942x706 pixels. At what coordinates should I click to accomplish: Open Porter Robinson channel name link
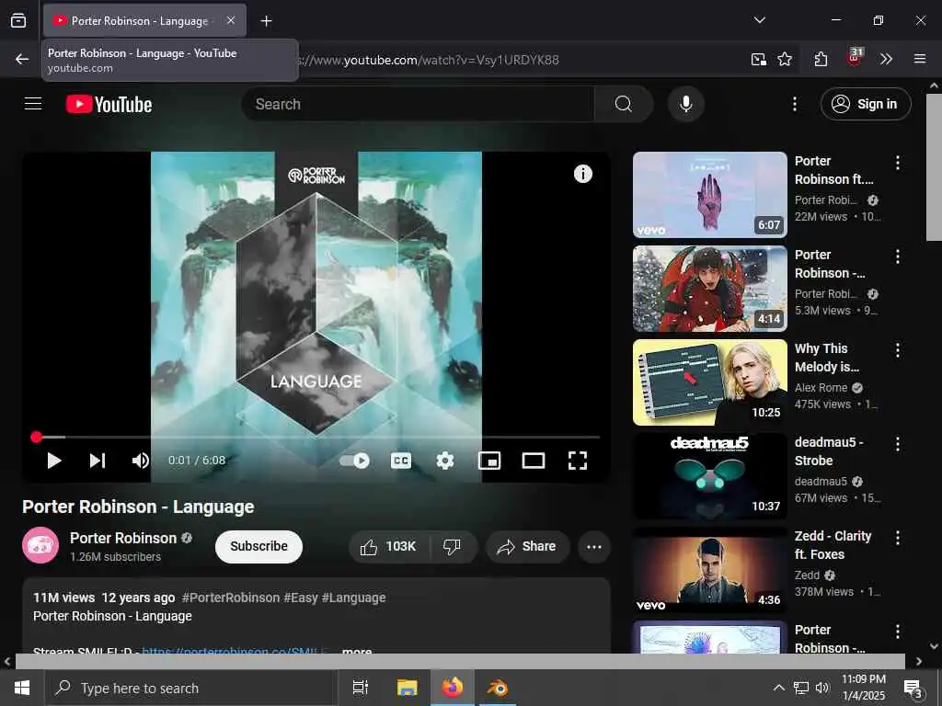(x=123, y=538)
